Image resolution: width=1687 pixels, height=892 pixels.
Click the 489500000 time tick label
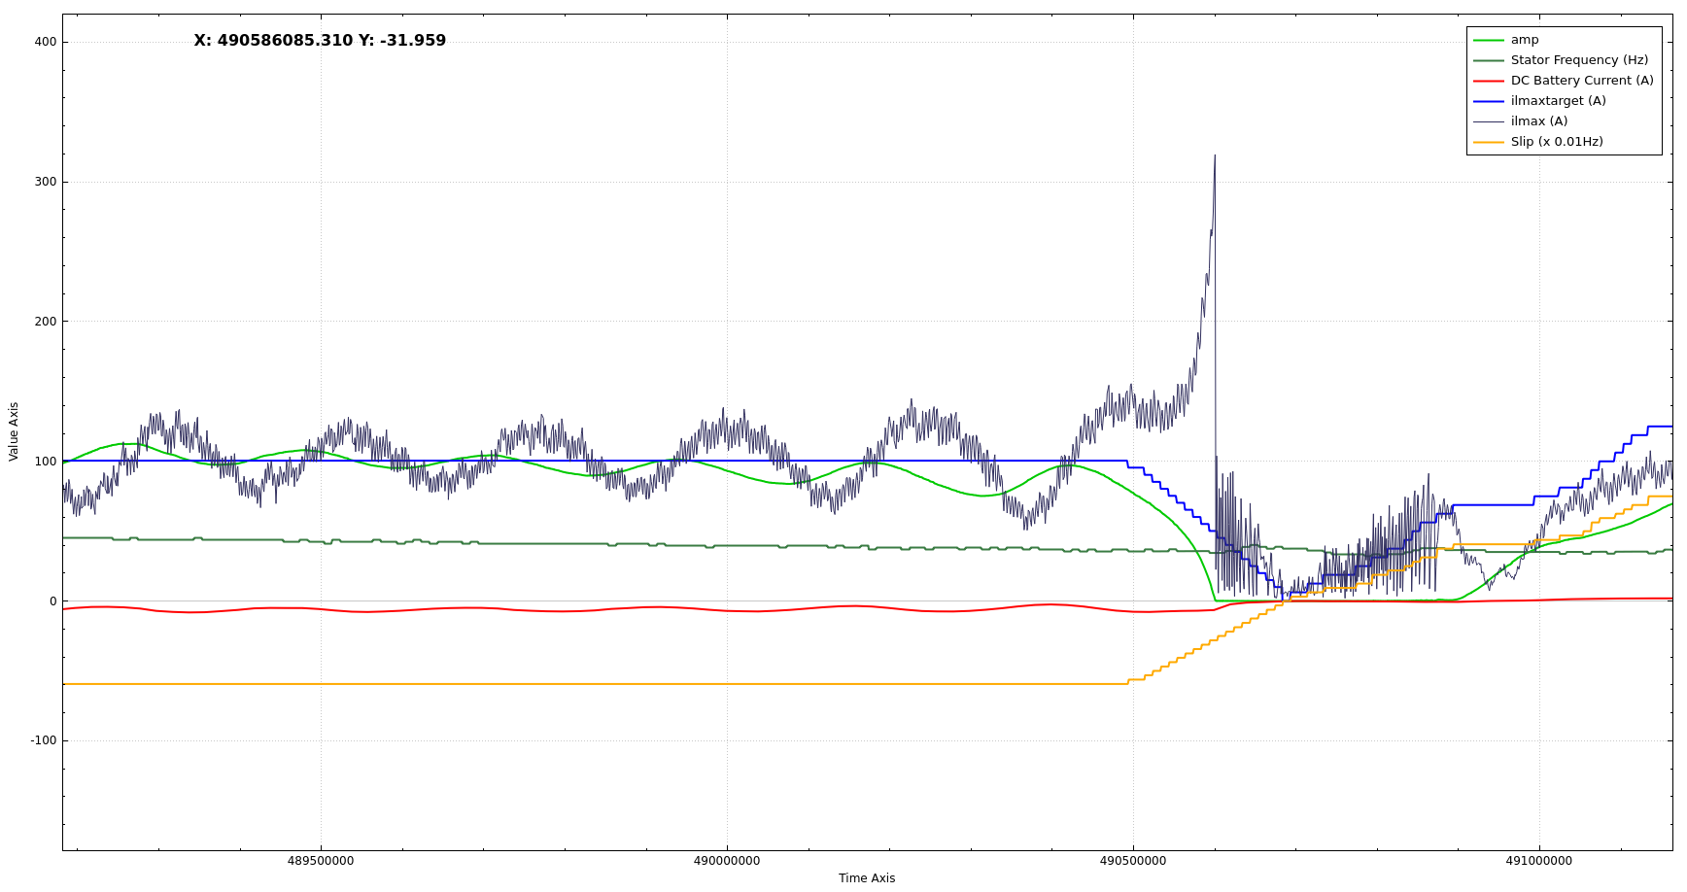click(x=321, y=861)
